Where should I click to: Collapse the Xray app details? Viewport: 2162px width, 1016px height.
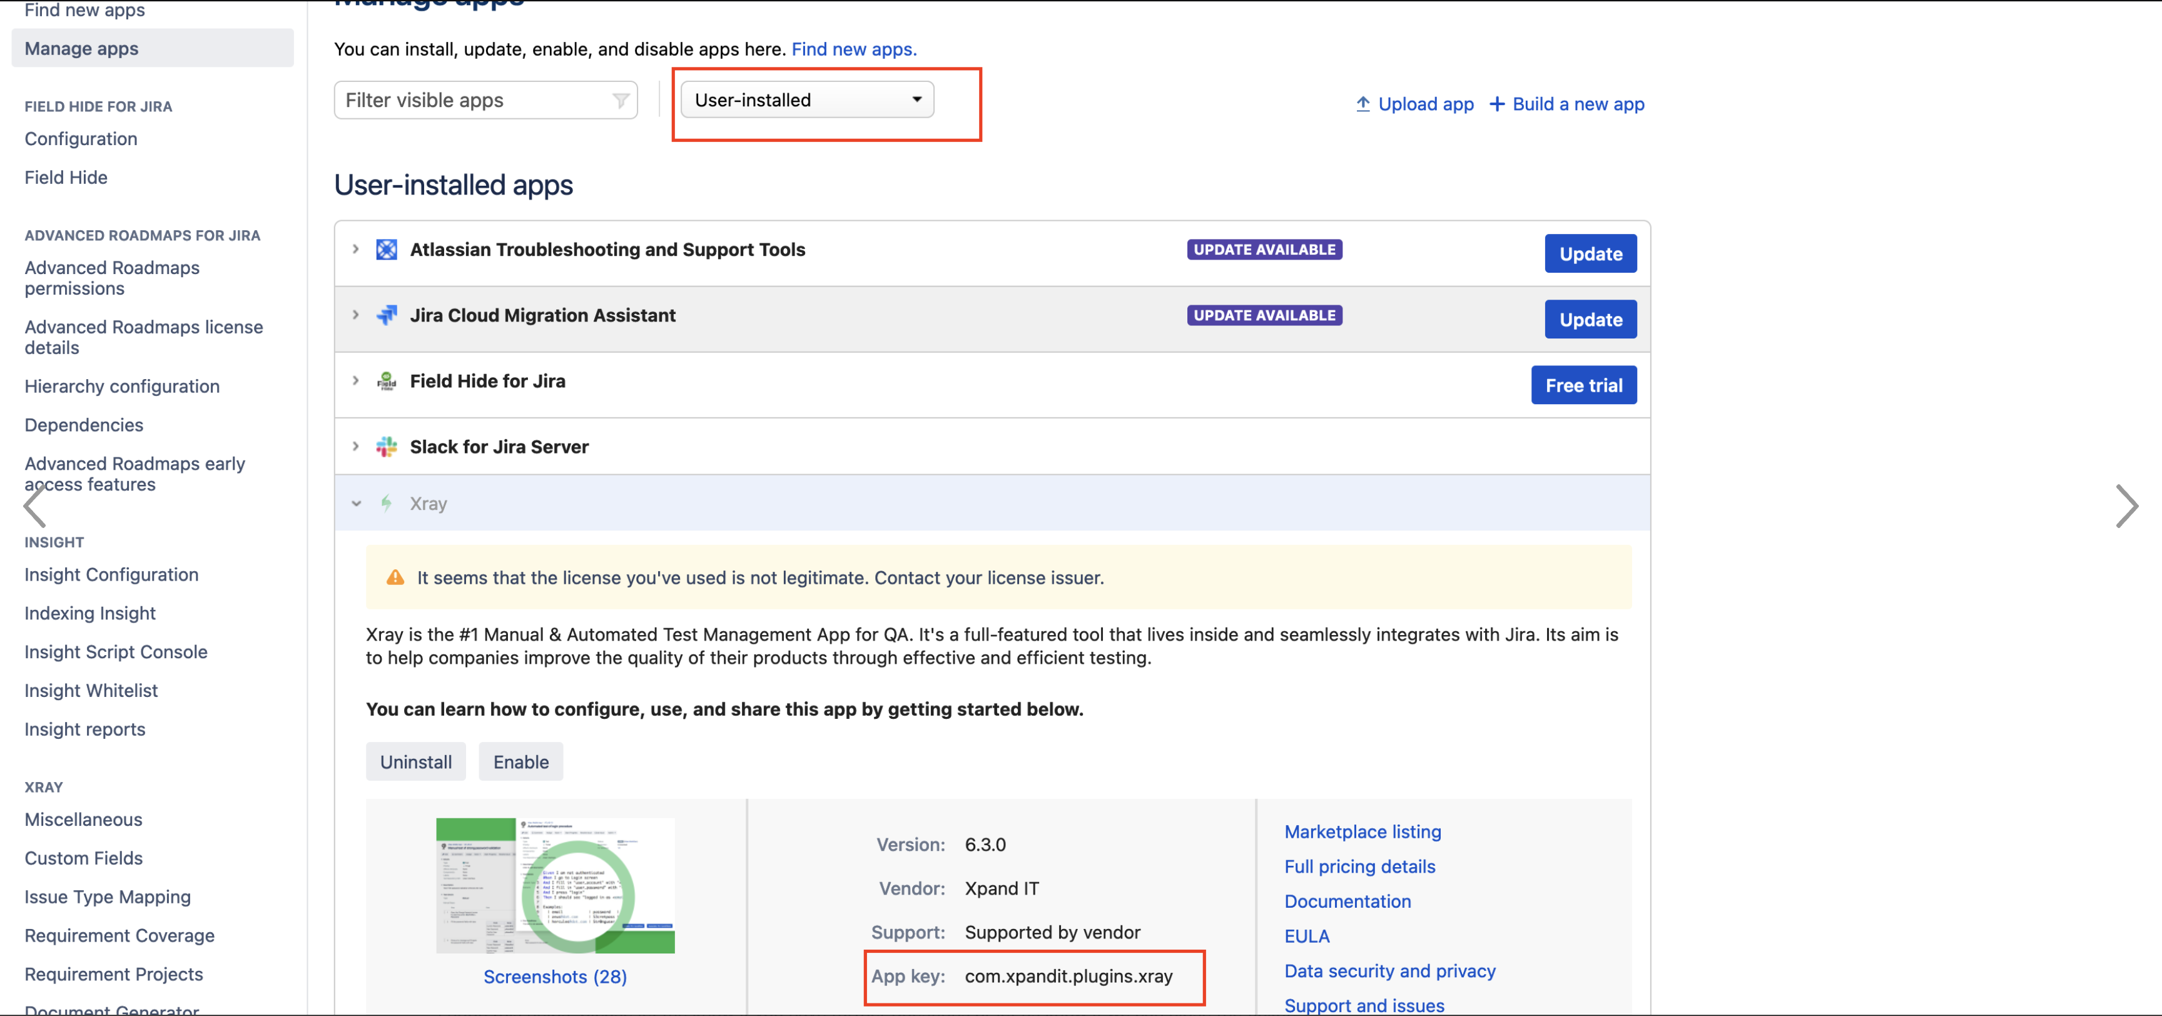(x=356, y=503)
